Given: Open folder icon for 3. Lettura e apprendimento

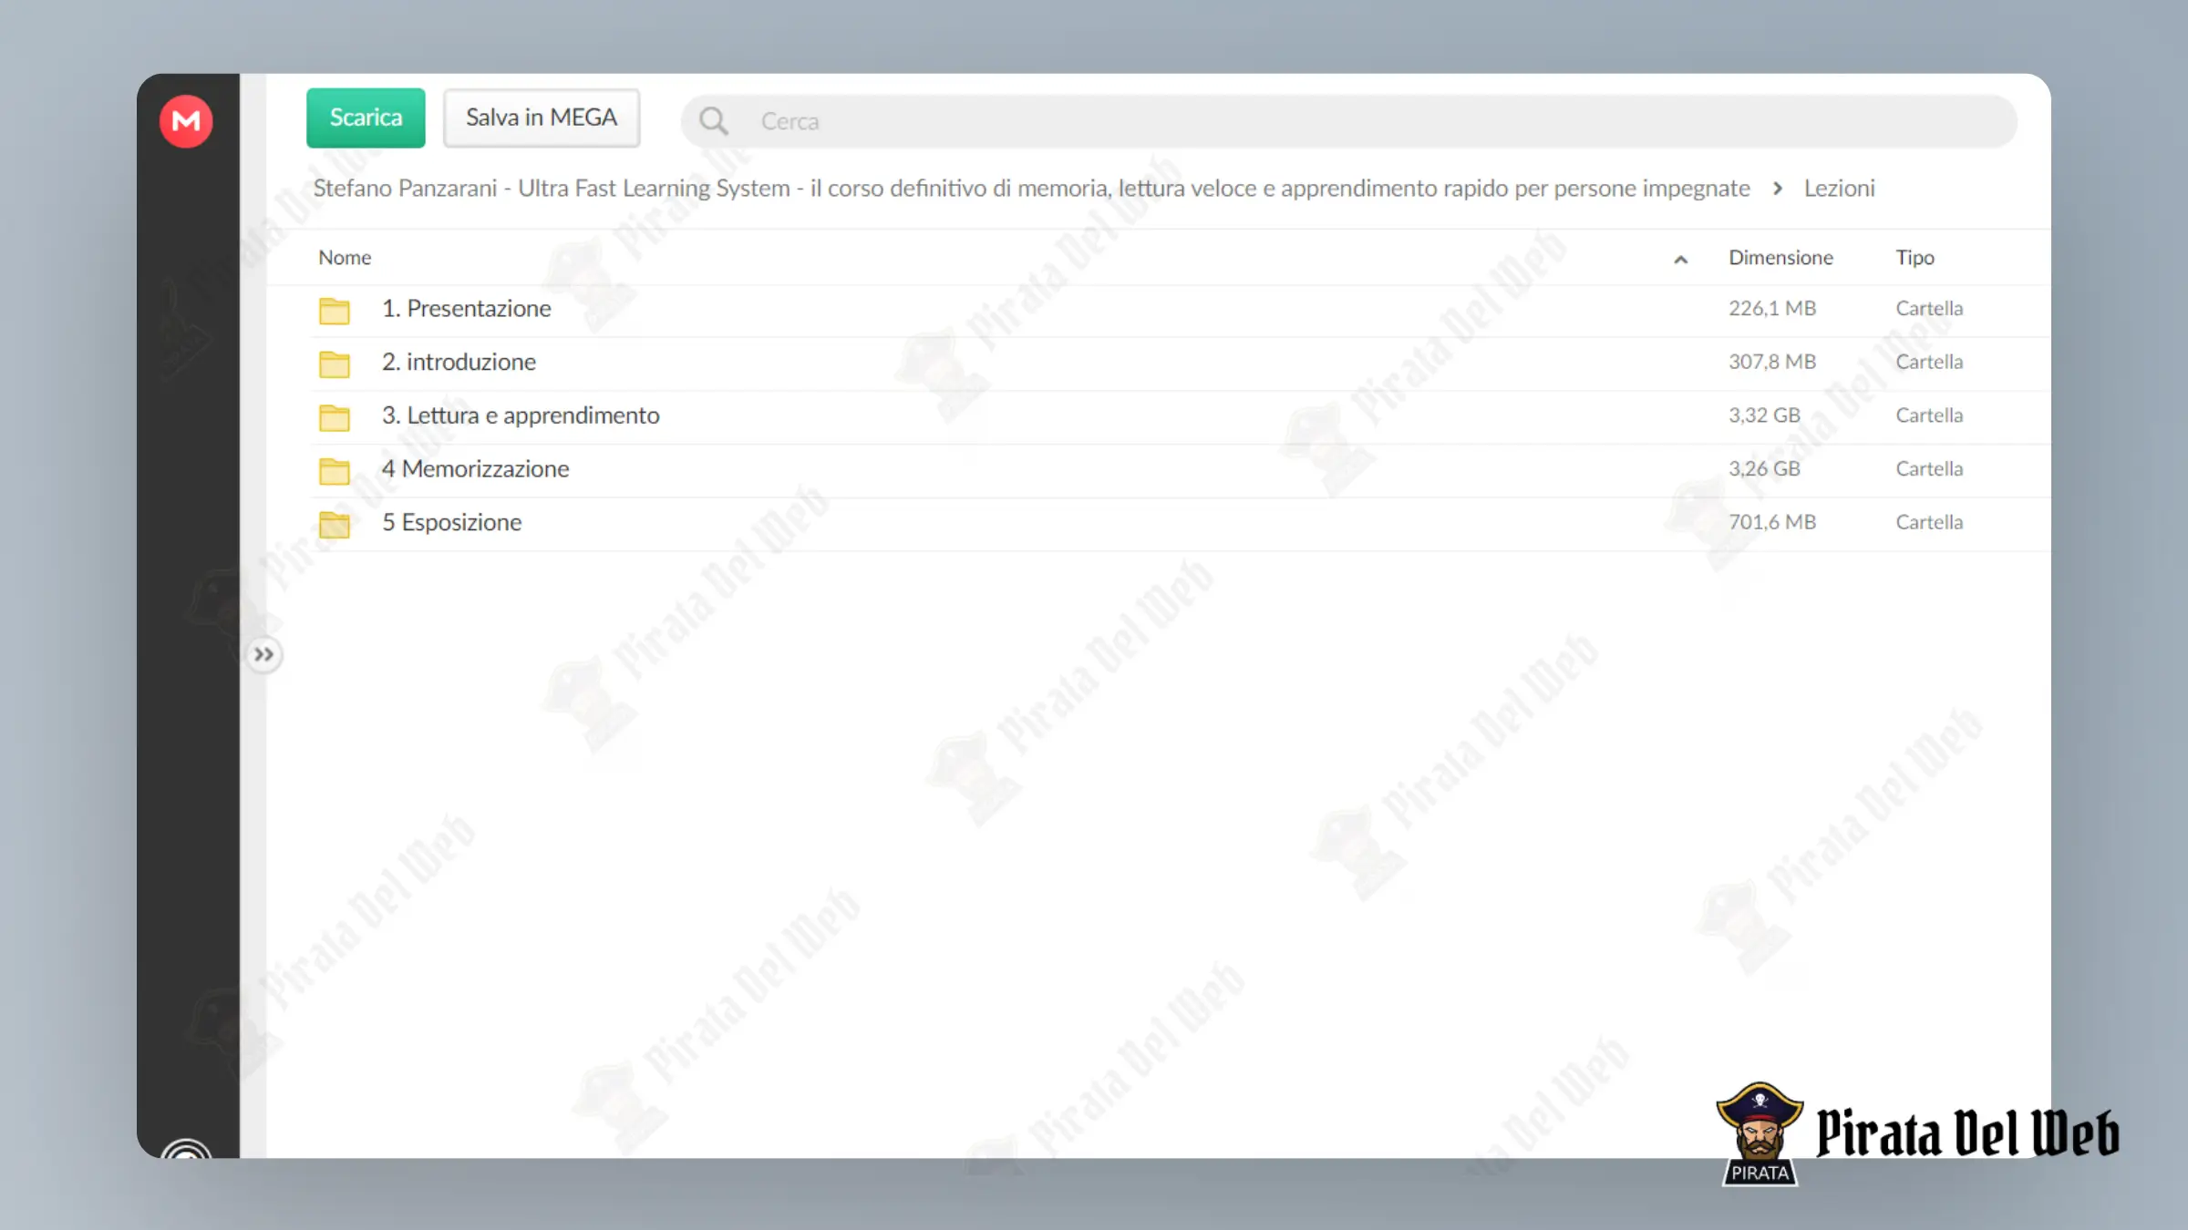Looking at the screenshot, I should (335, 416).
